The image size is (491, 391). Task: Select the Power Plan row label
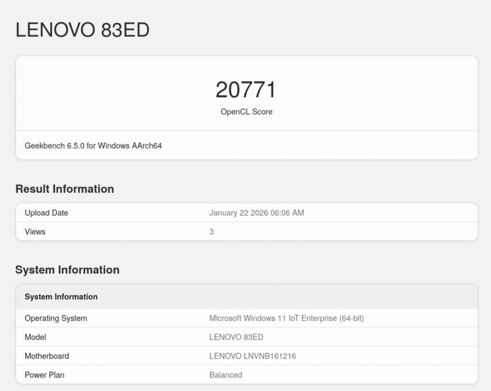(x=44, y=375)
